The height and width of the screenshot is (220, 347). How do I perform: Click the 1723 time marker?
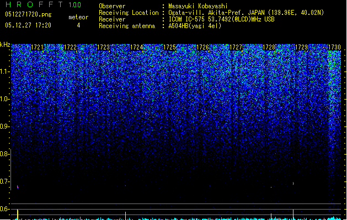(103, 47)
